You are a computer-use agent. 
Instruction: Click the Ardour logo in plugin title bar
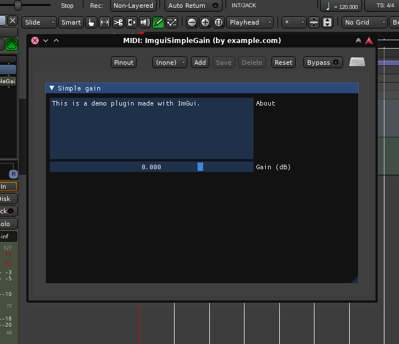369,41
